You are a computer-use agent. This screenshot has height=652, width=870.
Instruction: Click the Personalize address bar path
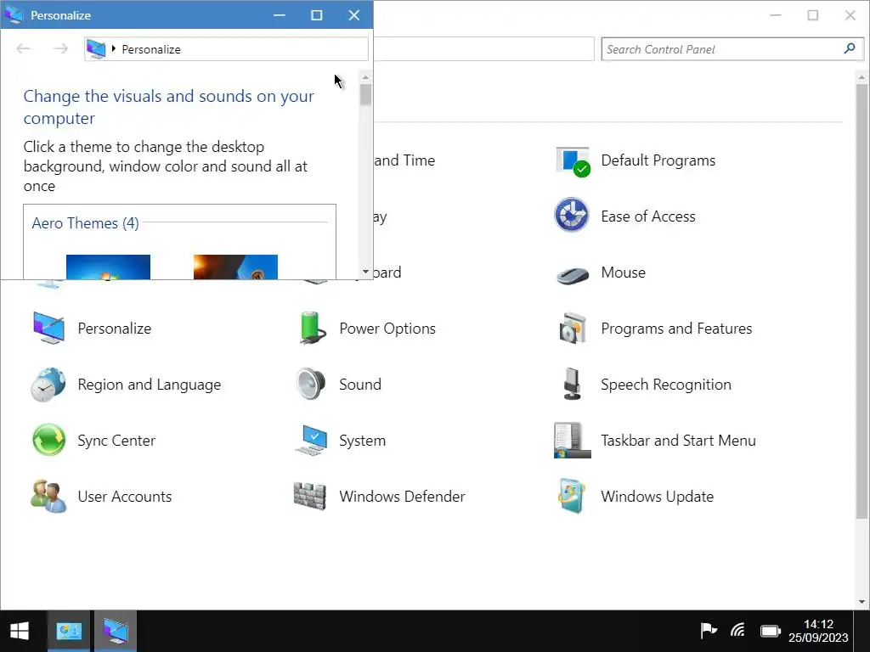[151, 49]
